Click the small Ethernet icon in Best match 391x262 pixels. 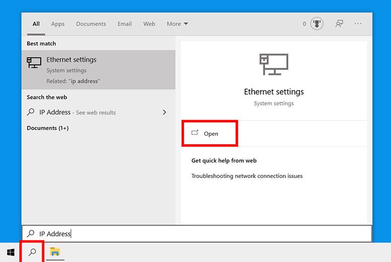coord(34,62)
